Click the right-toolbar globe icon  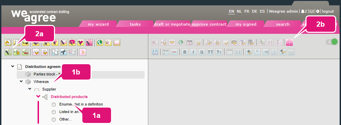coord(181,42)
